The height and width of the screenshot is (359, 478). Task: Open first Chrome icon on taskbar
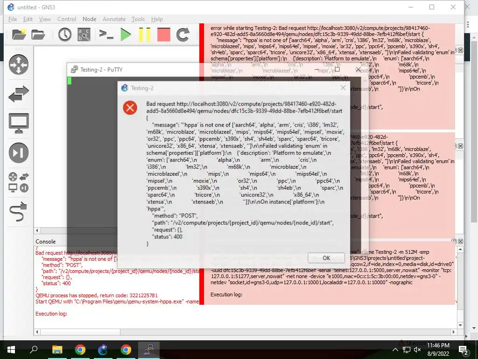point(80,350)
